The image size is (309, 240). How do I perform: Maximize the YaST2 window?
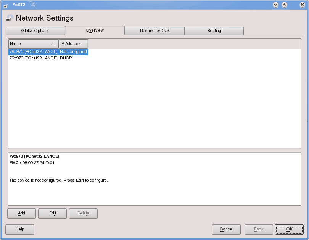(284, 5)
